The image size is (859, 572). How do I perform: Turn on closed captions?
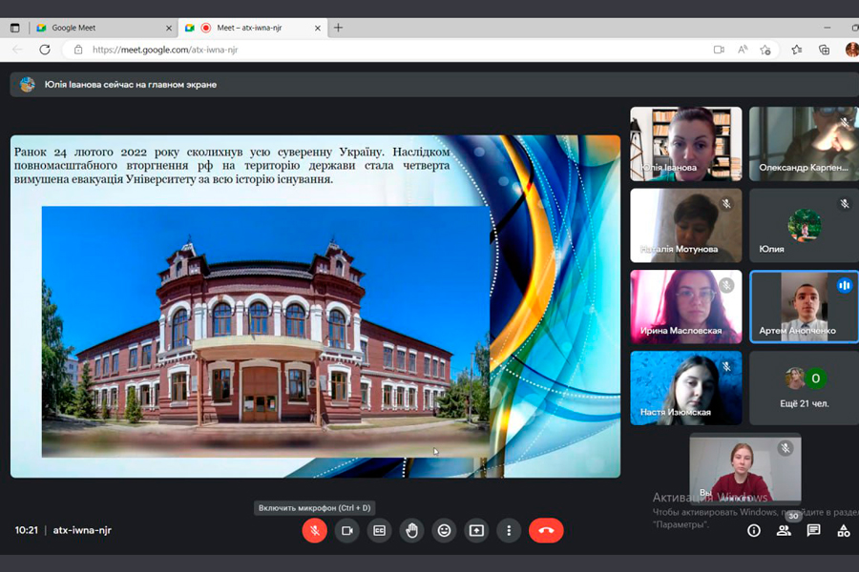click(380, 530)
